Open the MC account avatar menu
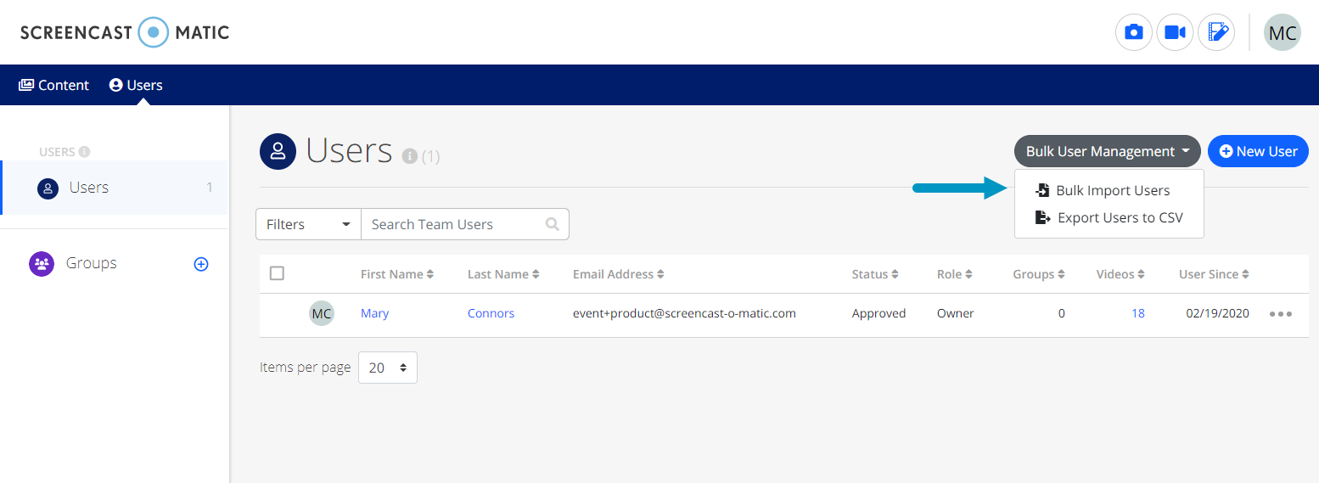The height and width of the screenshot is (483, 1319). 1282,33
